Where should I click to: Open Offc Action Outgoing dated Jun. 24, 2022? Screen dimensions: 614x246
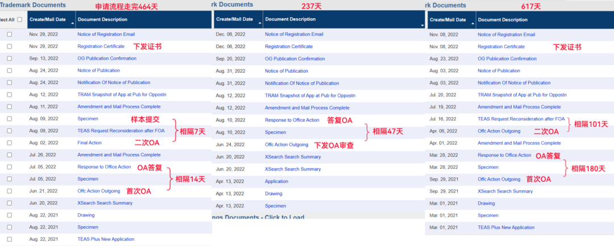pyautogui.click(x=287, y=145)
